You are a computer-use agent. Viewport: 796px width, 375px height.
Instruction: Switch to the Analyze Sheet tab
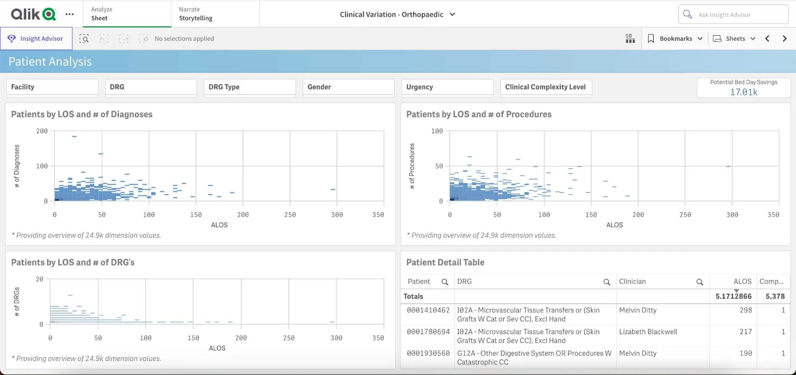point(127,14)
